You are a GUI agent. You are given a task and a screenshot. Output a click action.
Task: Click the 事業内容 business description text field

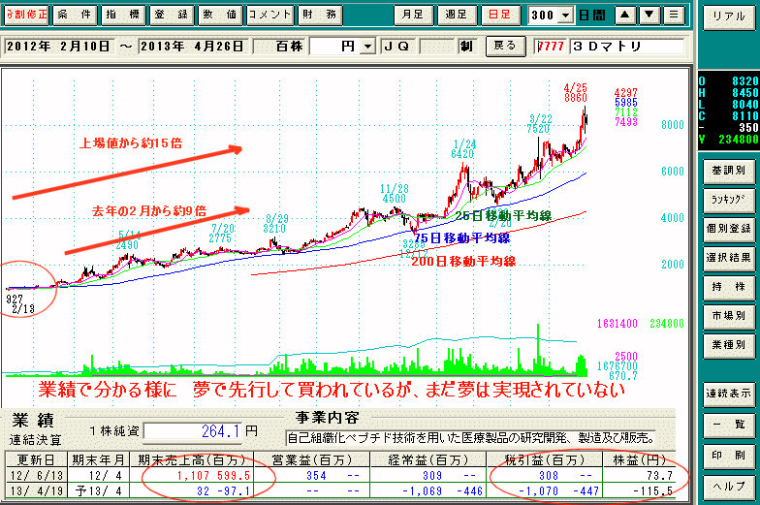tap(472, 438)
